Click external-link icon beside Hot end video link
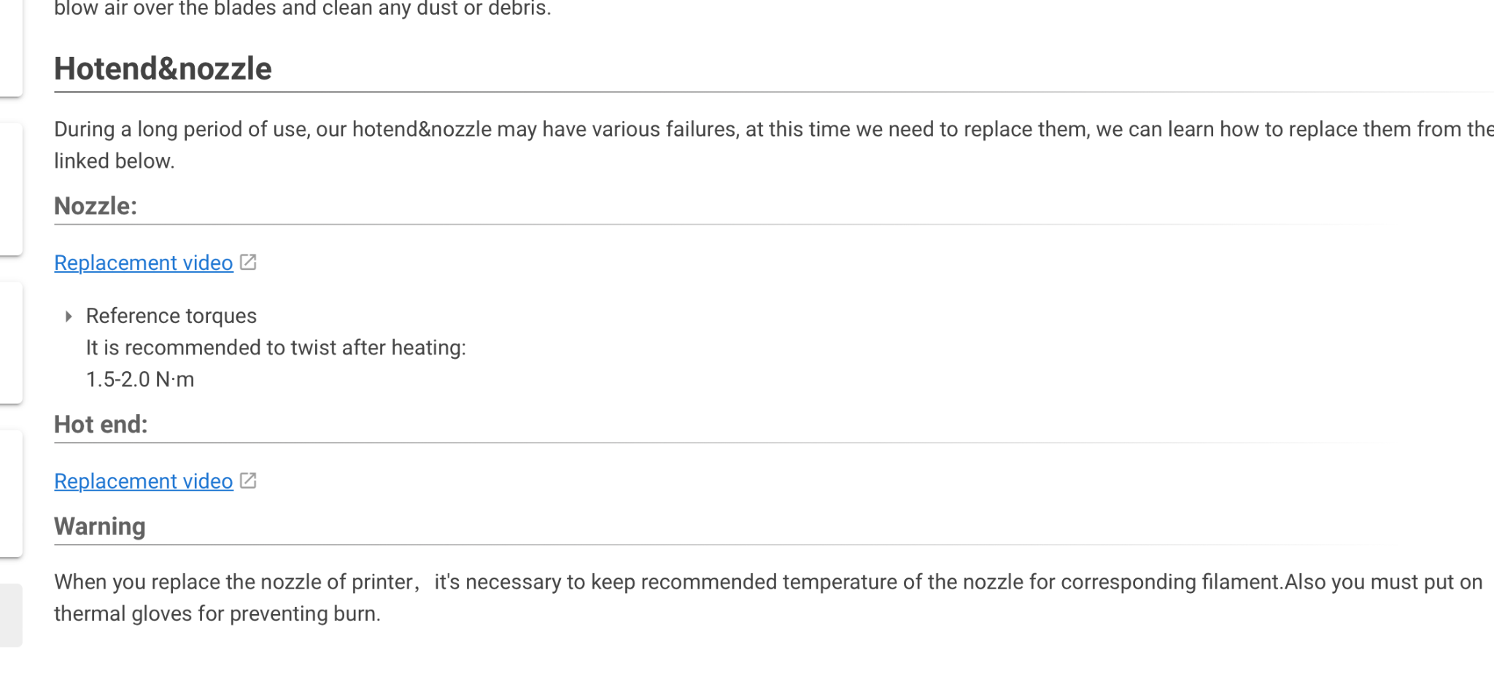 coord(248,481)
